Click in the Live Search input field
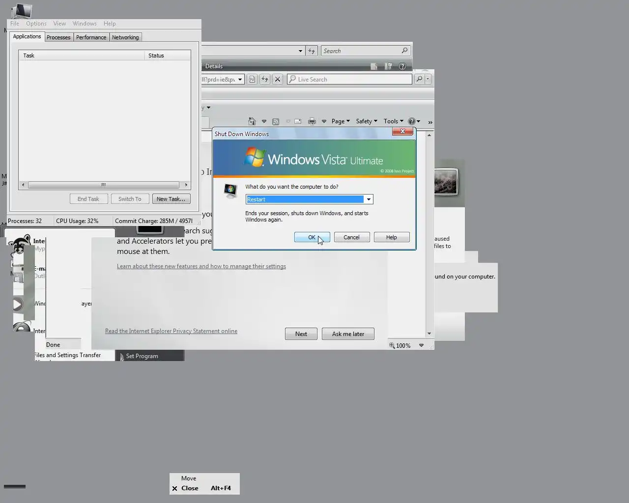The height and width of the screenshot is (503, 629). coord(350,79)
